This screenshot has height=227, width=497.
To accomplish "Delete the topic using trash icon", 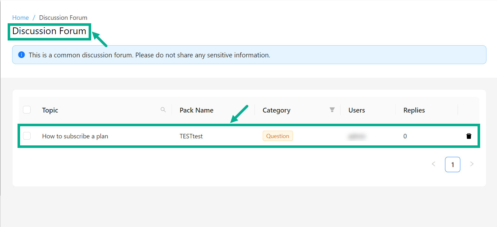I will click(469, 136).
